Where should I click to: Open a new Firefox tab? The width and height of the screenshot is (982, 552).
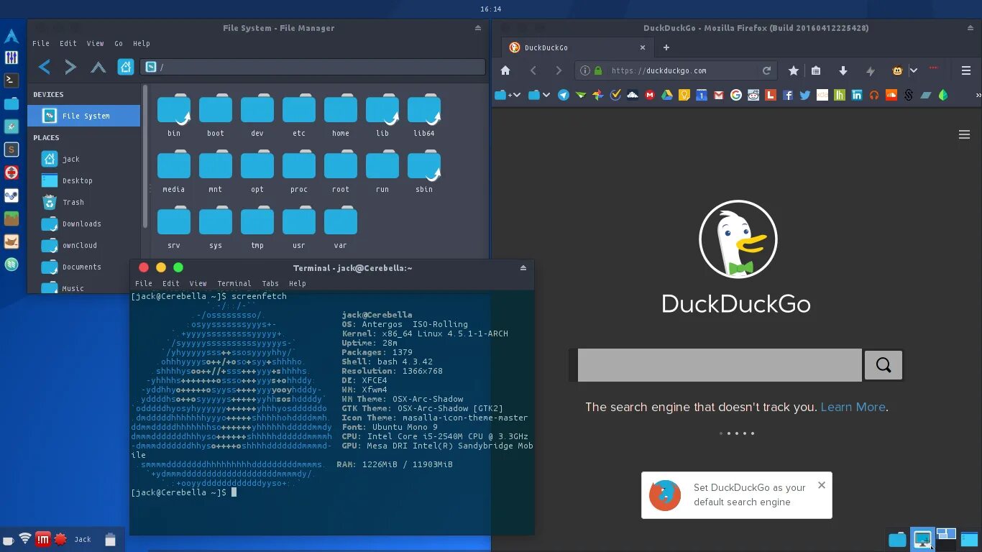click(666, 47)
